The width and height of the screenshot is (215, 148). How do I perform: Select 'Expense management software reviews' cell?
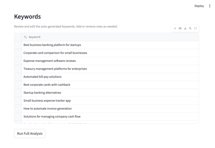click(x=110, y=61)
